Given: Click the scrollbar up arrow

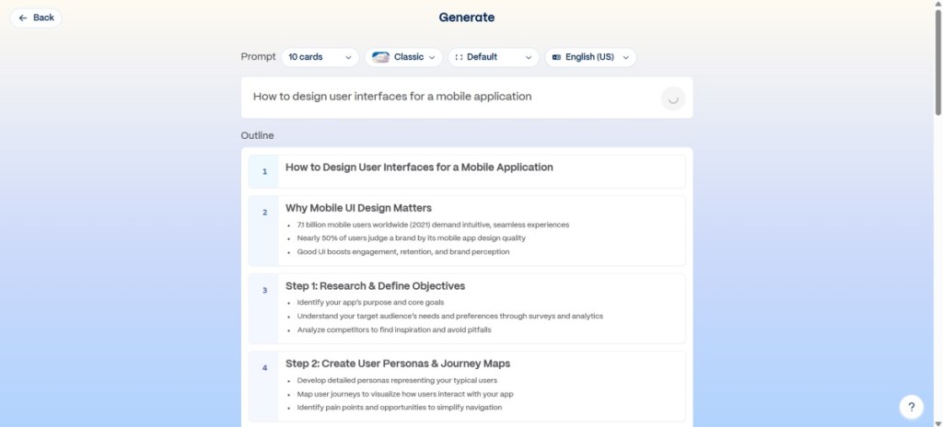Looking at the screenshot, I should click(938, 4).
